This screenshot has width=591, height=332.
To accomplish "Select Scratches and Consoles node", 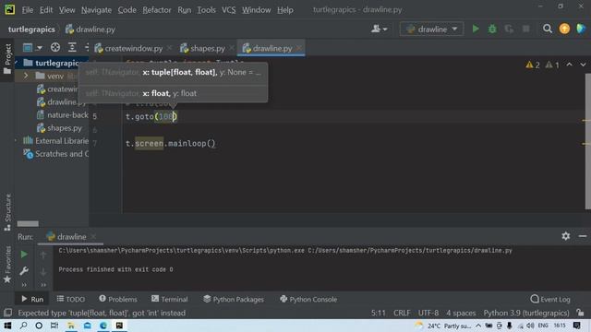I will coord(56,154).
